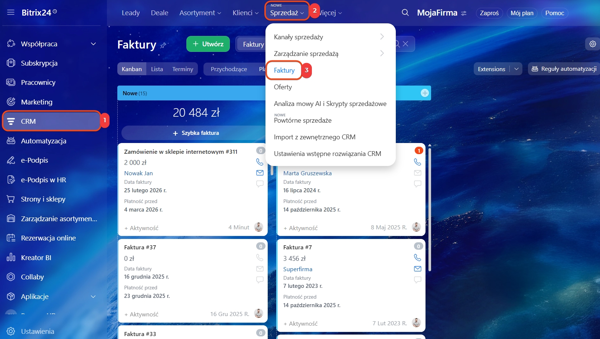The image size is (600, 339).
Task: Click the search magnifier in the top header
Action: coord(405,13)
